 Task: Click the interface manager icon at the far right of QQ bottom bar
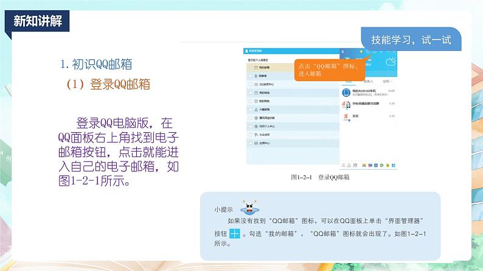tap(394, 164)
